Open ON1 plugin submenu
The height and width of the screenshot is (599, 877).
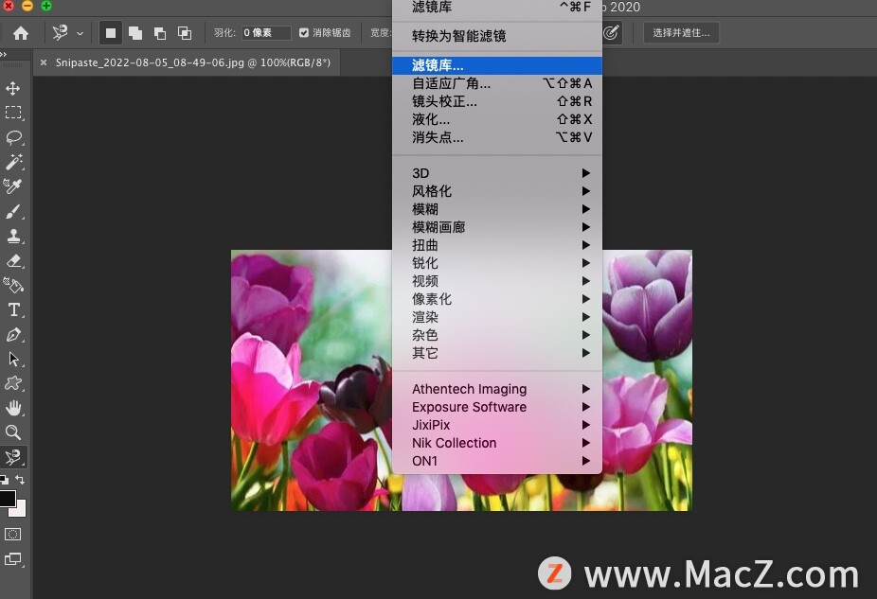(x=497, y=461)
